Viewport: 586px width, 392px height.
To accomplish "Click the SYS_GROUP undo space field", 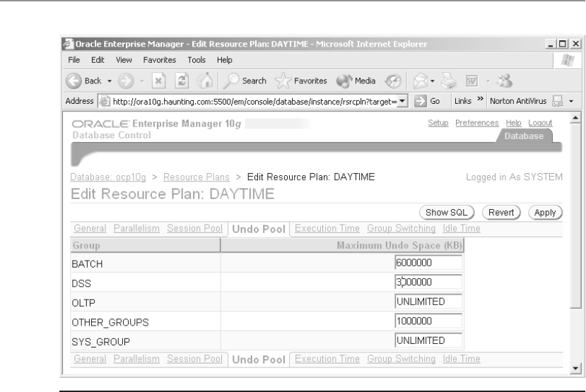I will coord(428,340).
